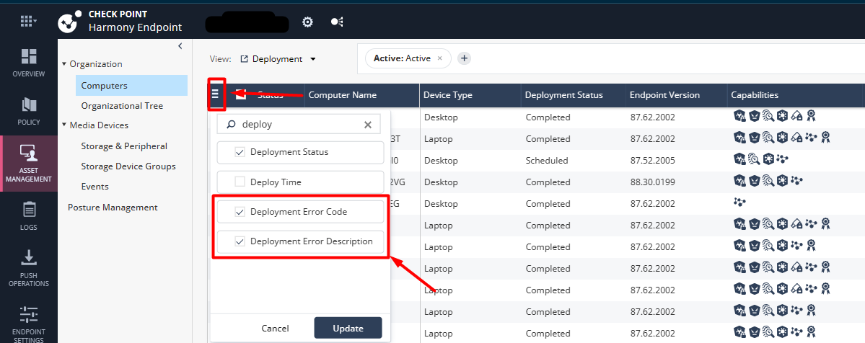The height and width of the screenshot is (343, 865).
Task: Click the Cancel button
Action: pos(276,328)
